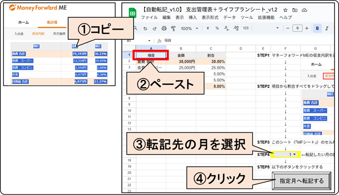Click the formula bar containing 項目
This screenshot has height=195, width=339.
(x=249, y=40)
